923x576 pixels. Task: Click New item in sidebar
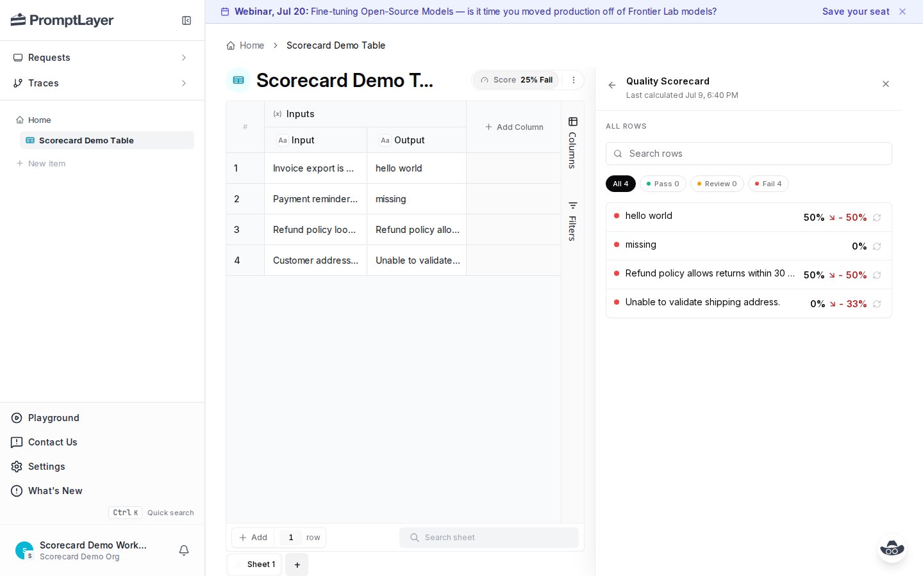[41, 163]
